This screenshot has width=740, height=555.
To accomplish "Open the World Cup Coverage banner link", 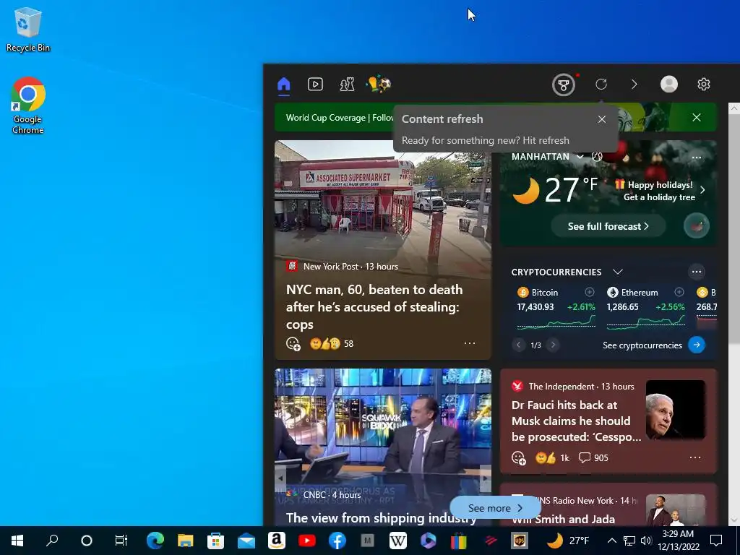I will (x=340, y=118).
